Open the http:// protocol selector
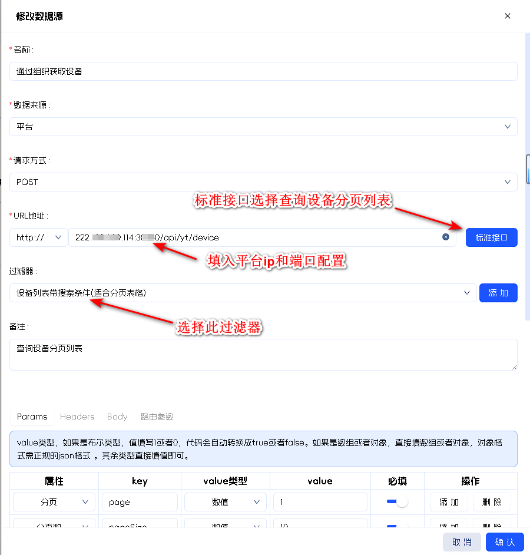The width and height of the screenshot is (530, 555). coord(39,237)
